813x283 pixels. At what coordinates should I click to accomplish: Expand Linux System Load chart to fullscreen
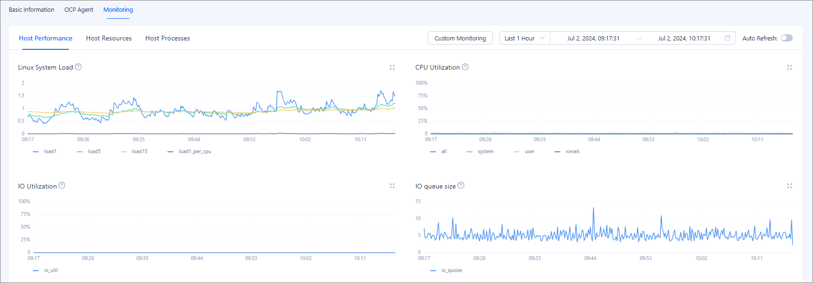click(392, 68)
